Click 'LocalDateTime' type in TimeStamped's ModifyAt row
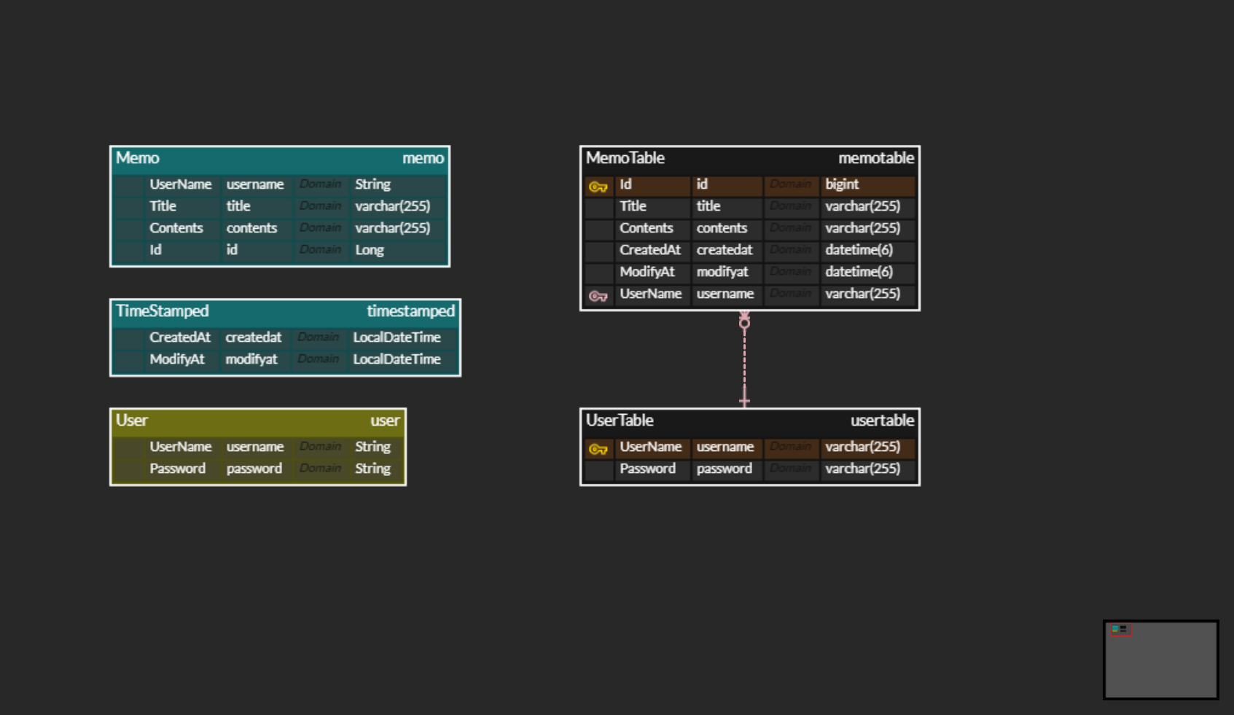1234x715 pixels. tap(397, 359)
